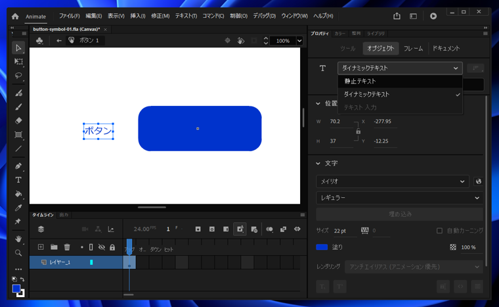Screen dimensions: 499x307
Task: Click the Home icon
Action: click(x=15, y=16)
